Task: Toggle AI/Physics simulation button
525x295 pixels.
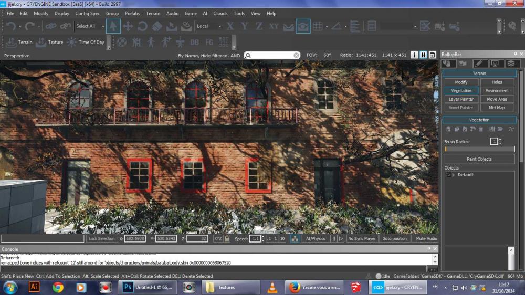Action: tap(316, 238)
